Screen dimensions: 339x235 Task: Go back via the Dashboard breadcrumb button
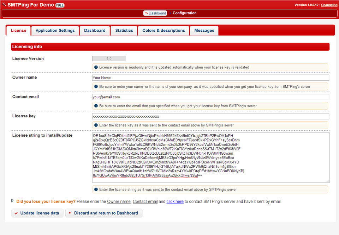point(155,13)
